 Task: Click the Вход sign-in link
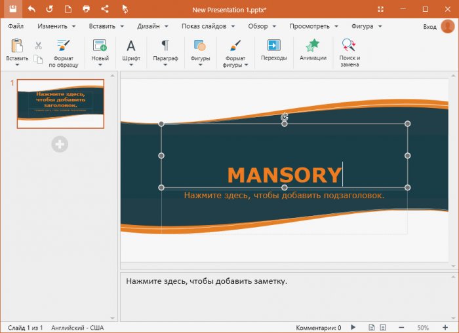point(429,27)
